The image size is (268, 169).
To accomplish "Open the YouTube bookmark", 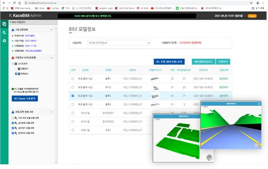I will point(53,8).
